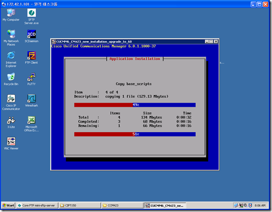Click the Copy base_scripts text
This screenshot has height=212, width=272.
coord(133,84)
